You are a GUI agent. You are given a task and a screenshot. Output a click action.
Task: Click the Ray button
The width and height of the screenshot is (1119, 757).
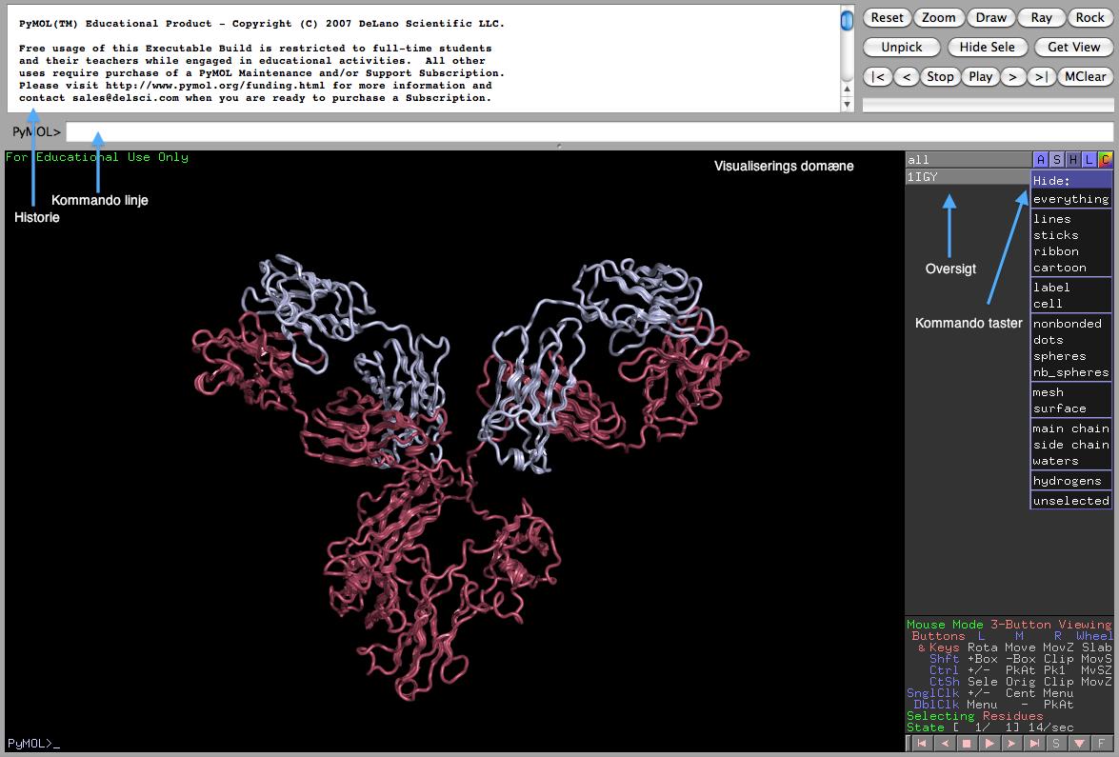(x=1041, y=17)
